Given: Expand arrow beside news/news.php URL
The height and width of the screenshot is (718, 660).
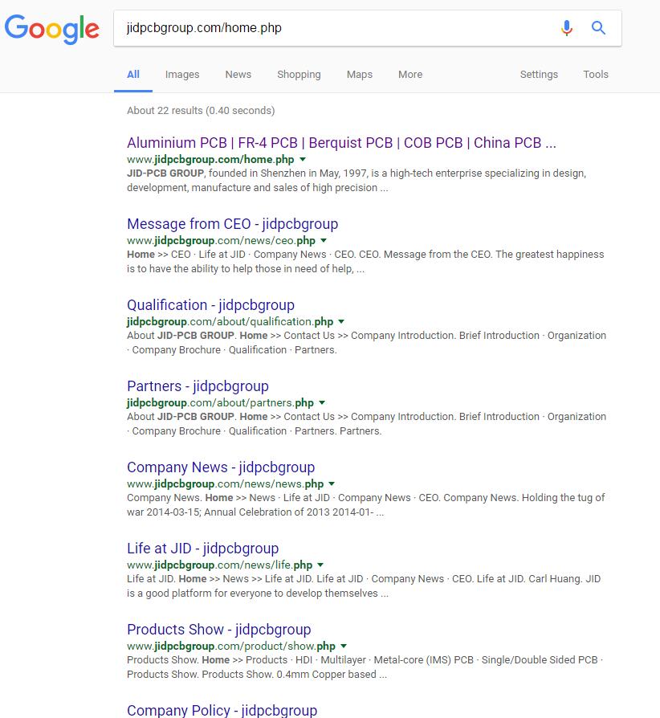Looking at the screenshot, I should [332, 483].
